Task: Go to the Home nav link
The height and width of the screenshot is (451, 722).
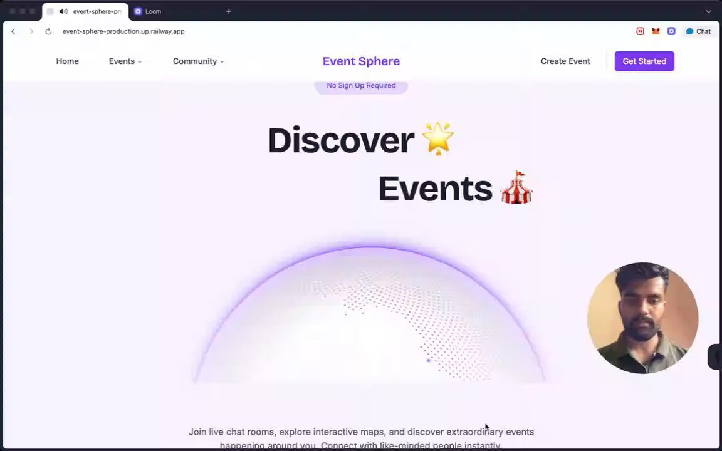Action: [67, 61]
